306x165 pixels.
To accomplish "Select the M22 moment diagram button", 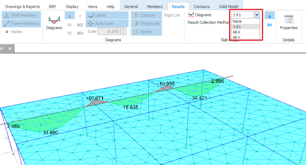I will pos(80,25).
